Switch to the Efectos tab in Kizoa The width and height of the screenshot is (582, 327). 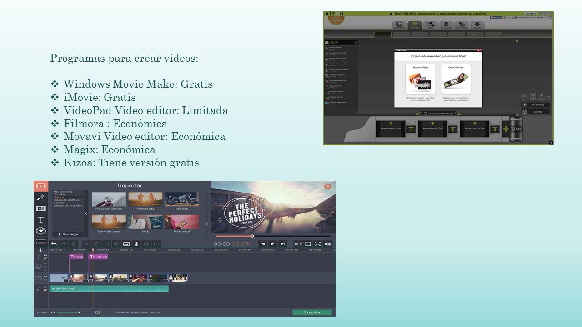point(420,35)
